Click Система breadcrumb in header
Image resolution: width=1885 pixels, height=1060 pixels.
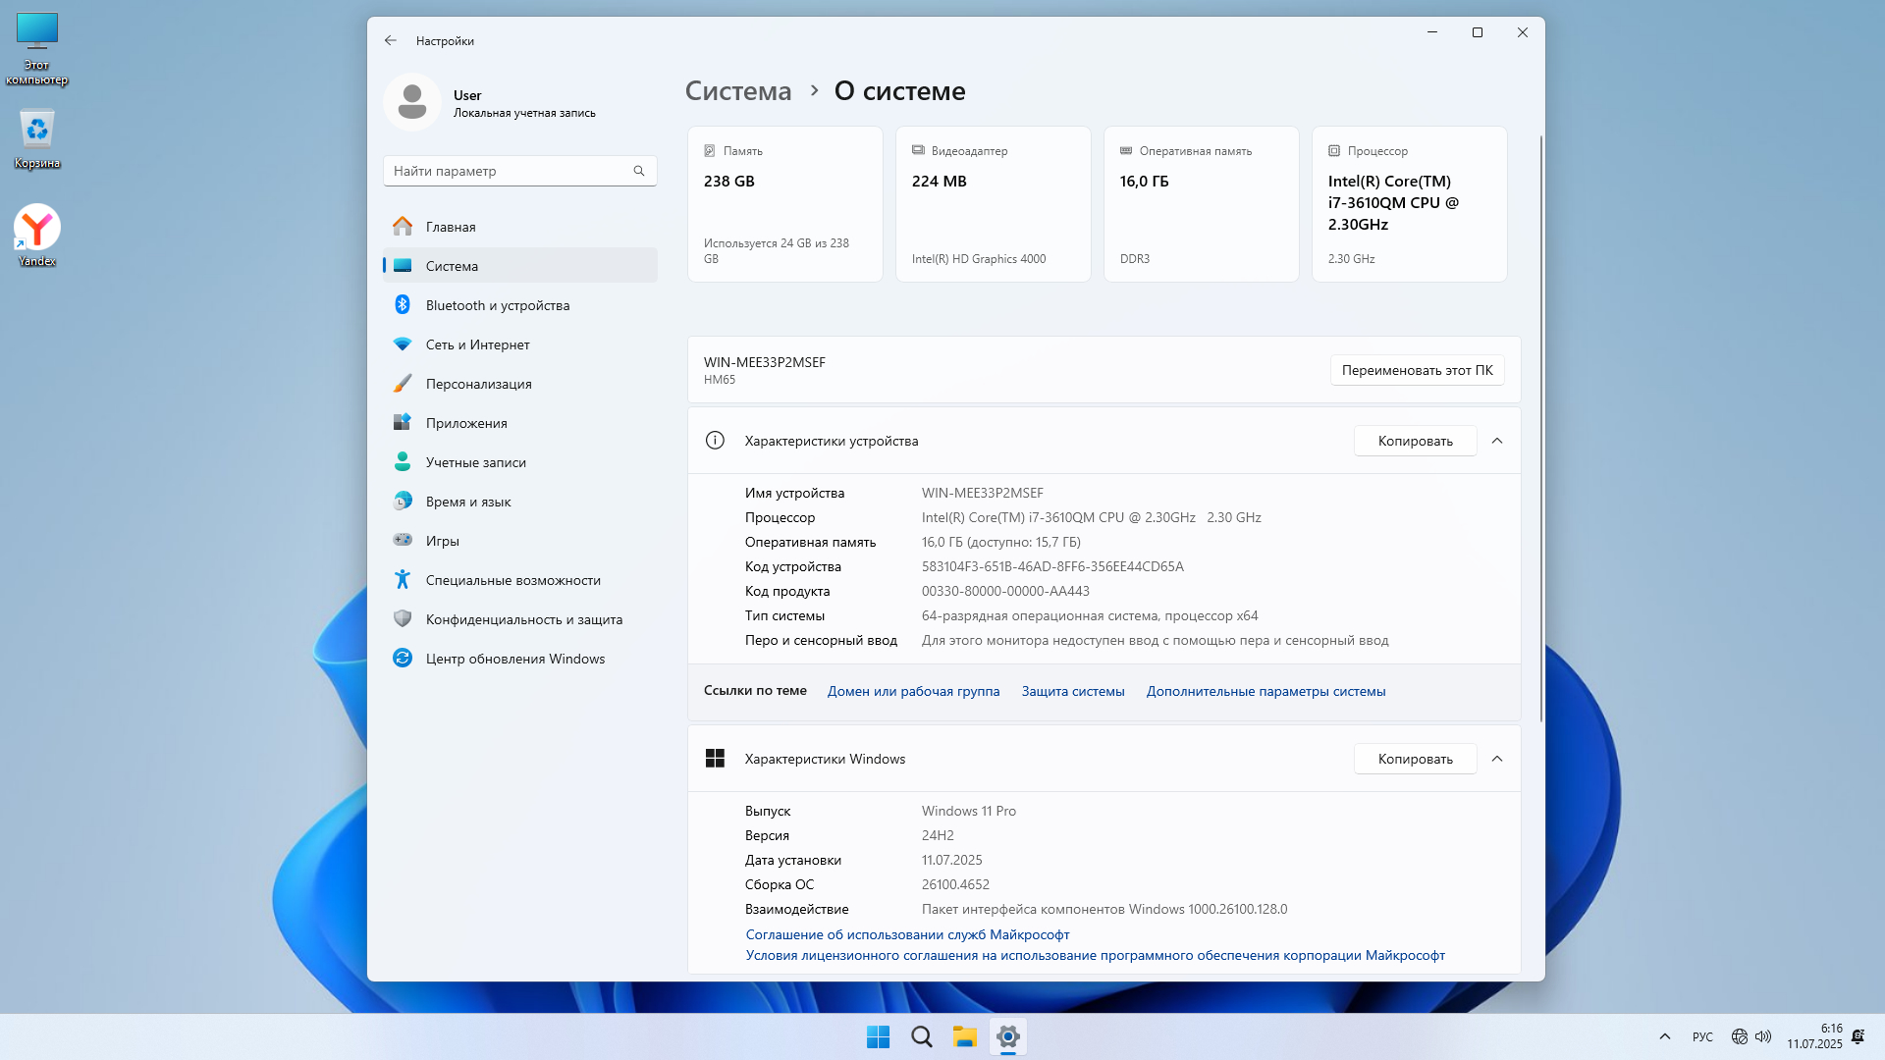point(738,91)
